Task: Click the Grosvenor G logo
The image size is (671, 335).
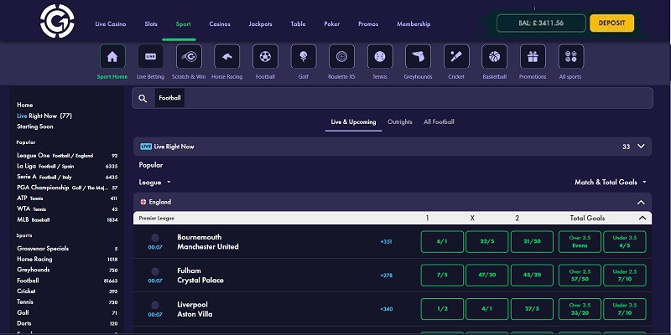Action: click(x=57, y=21)
